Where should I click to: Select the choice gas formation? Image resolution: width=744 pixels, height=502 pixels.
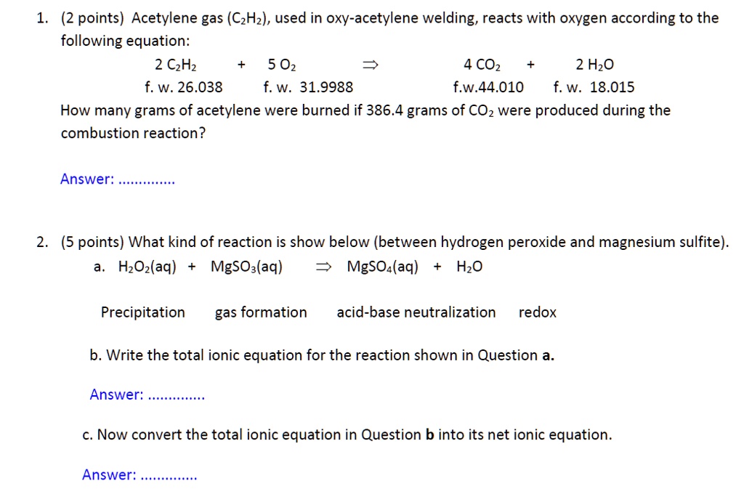click(x=260, y=312)
